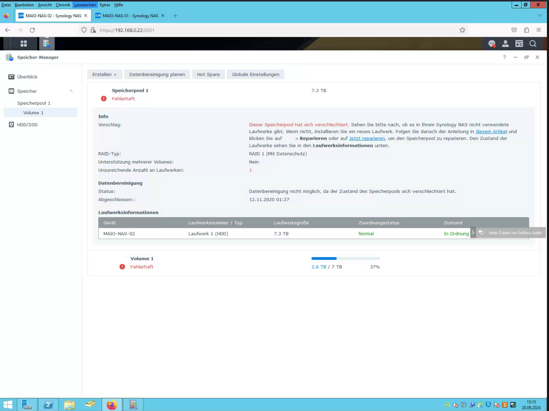Screen dimensions: 549x411
Task: Click the Volume 1 usage progress bar
Action: pyautogui.click(x=345, y=258)
